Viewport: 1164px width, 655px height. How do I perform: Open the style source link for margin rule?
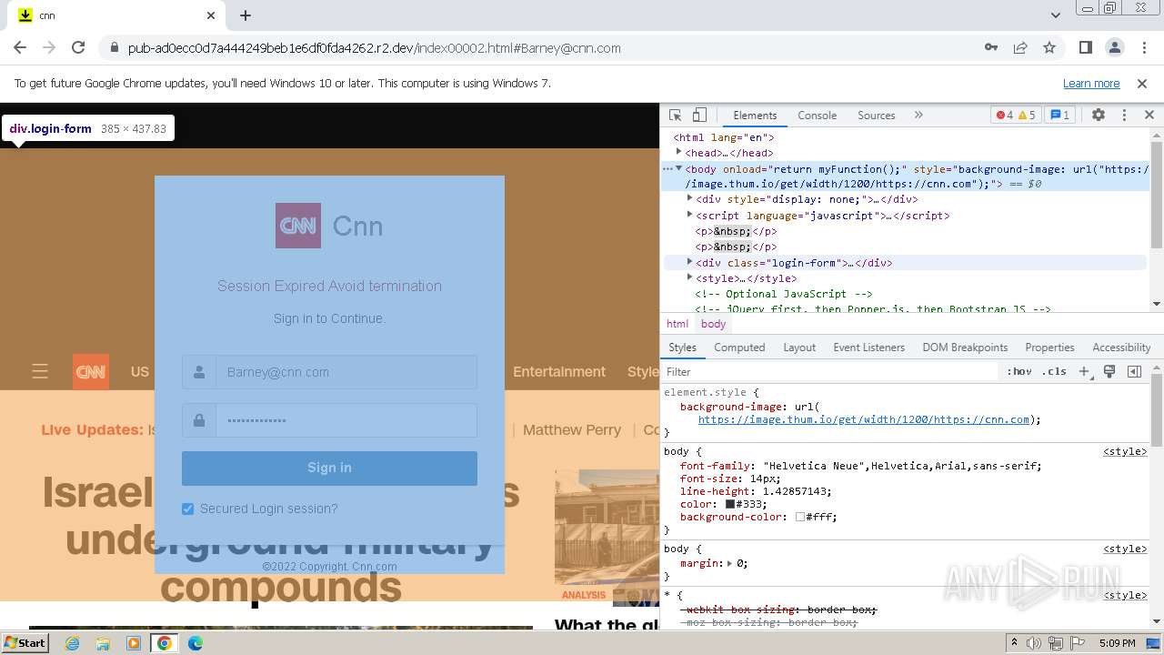(1125, 549)
